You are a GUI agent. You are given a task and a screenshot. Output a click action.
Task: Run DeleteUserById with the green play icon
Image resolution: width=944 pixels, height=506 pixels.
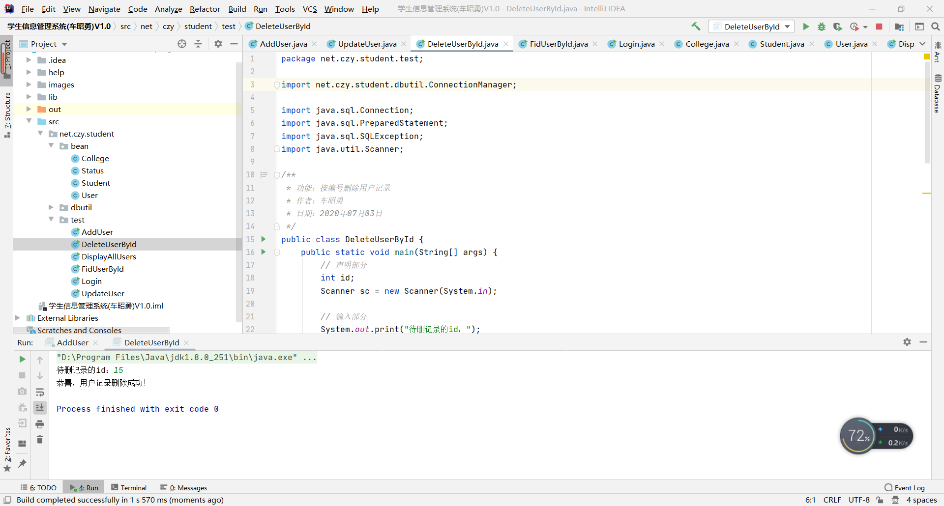(x=806, y=27)
